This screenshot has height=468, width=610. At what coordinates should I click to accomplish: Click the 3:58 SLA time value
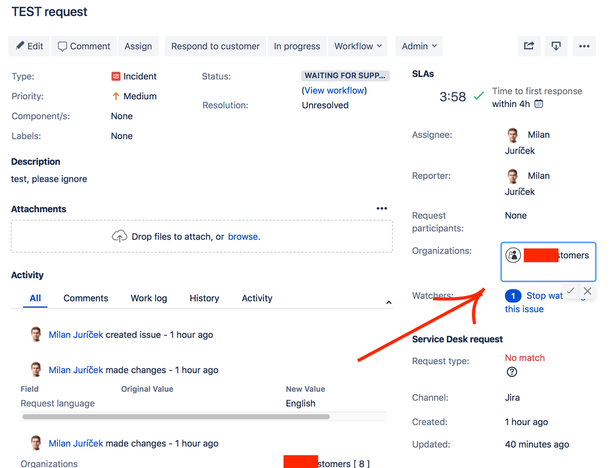[x=452, y=97]
